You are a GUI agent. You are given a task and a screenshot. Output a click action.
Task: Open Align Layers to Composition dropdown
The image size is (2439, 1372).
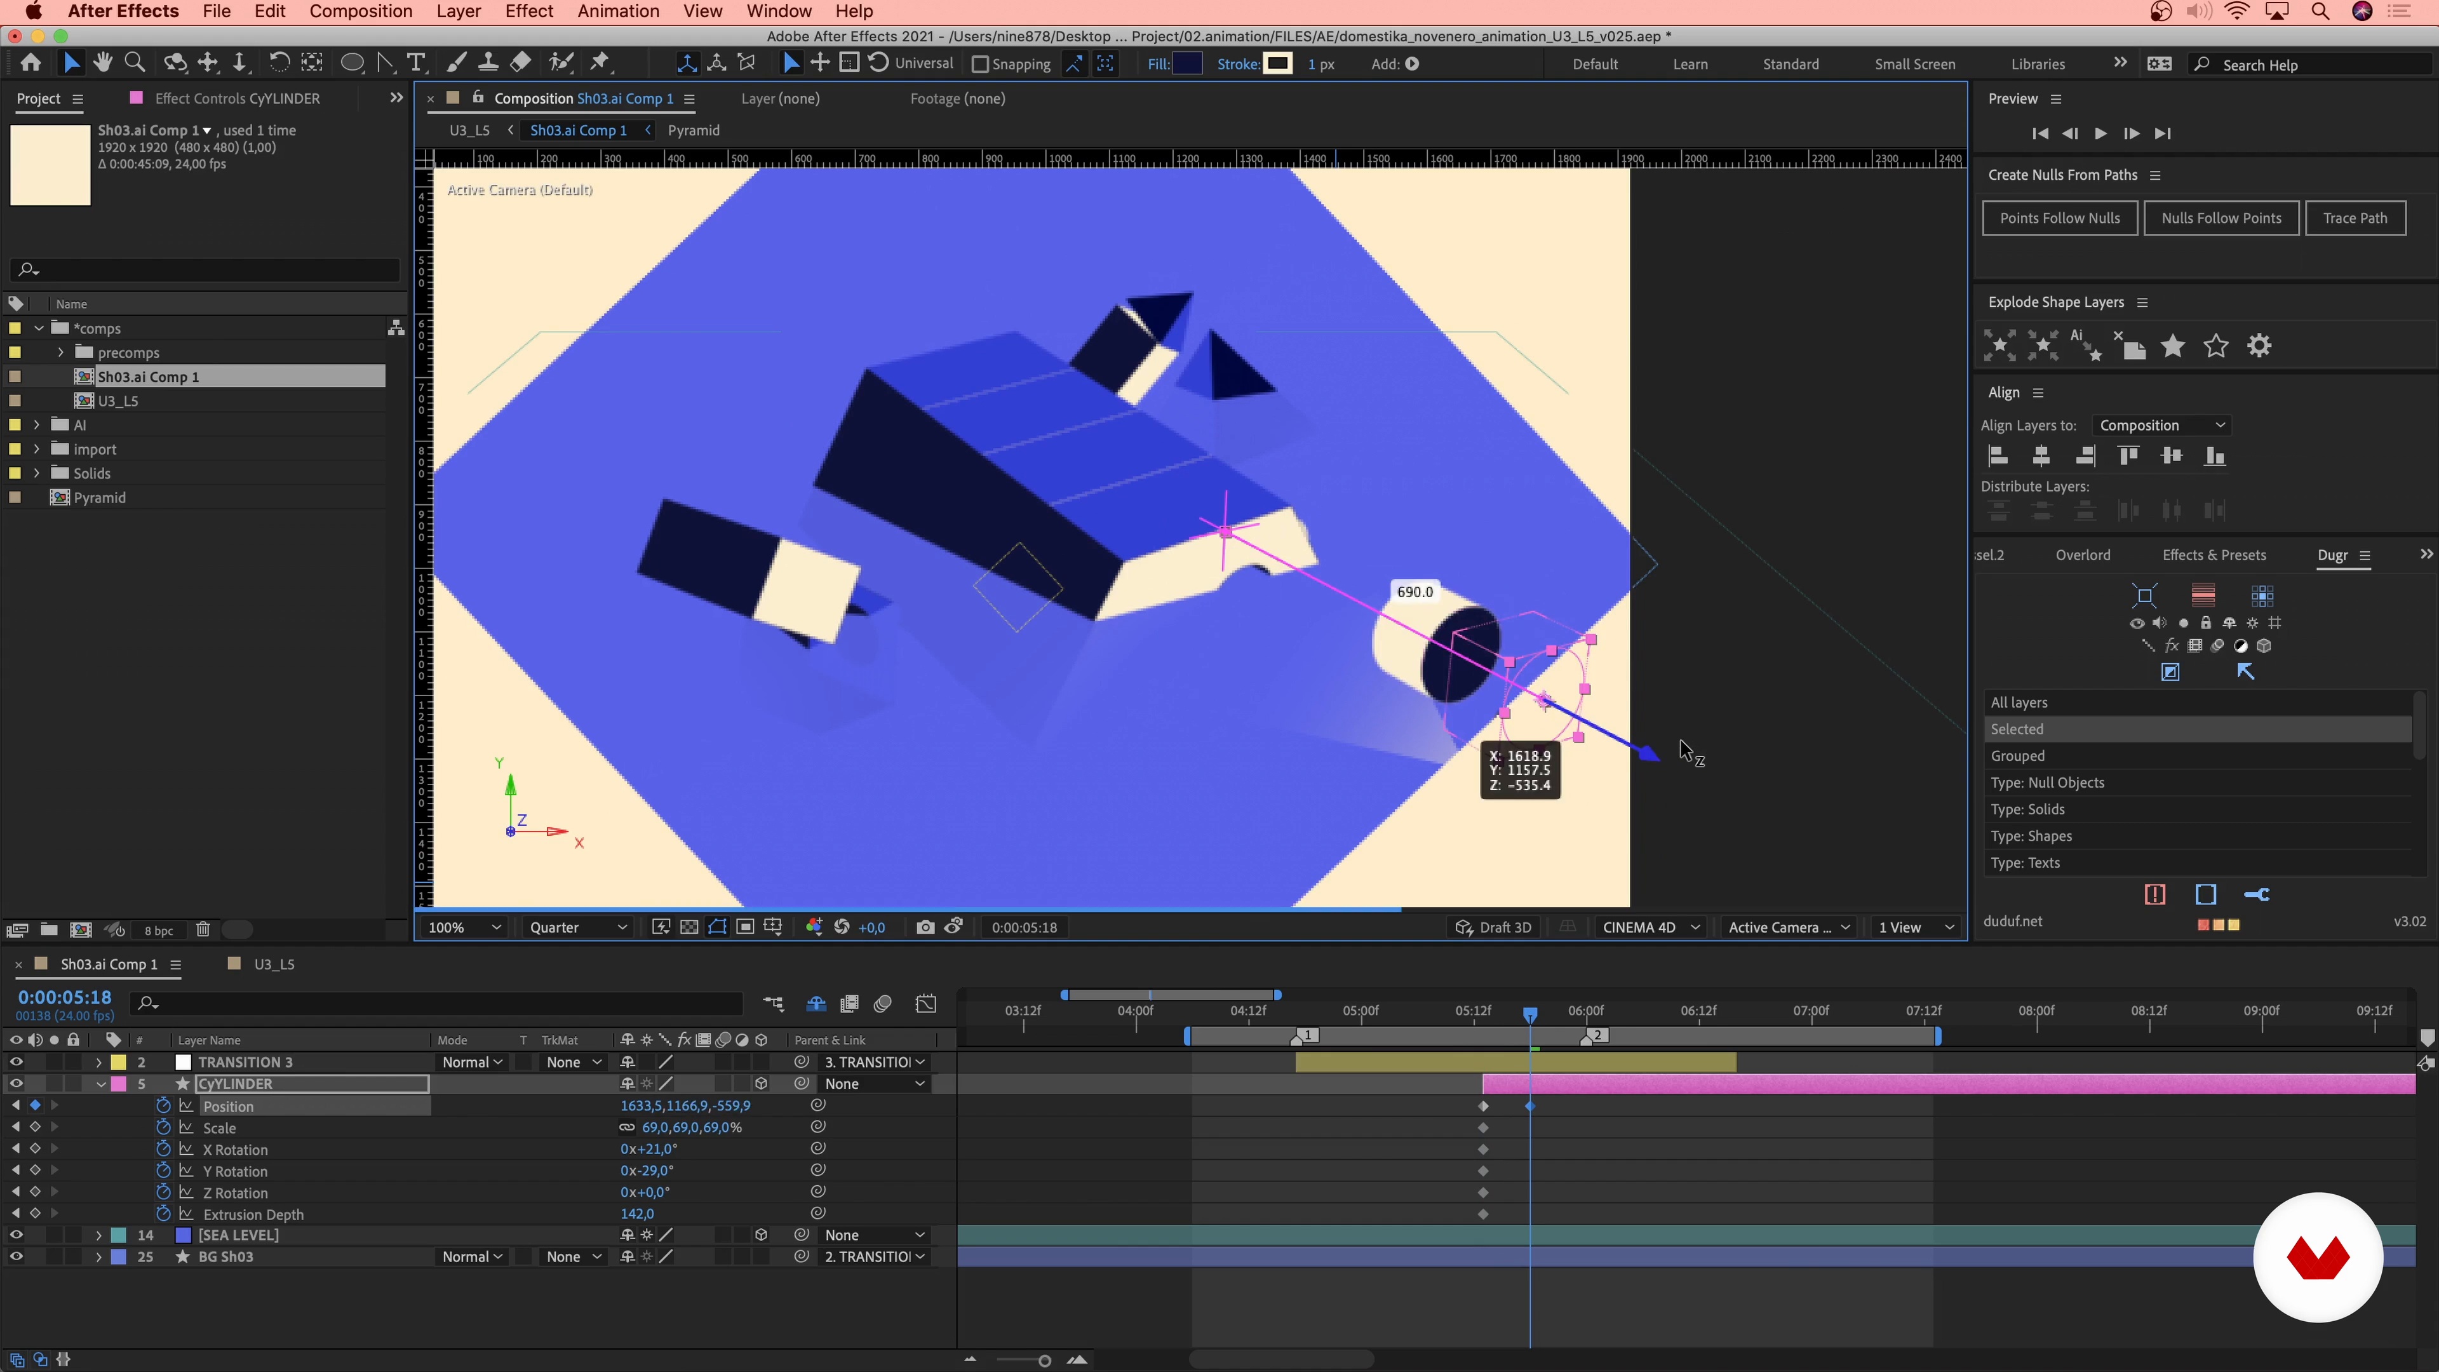click(2161, 425)
